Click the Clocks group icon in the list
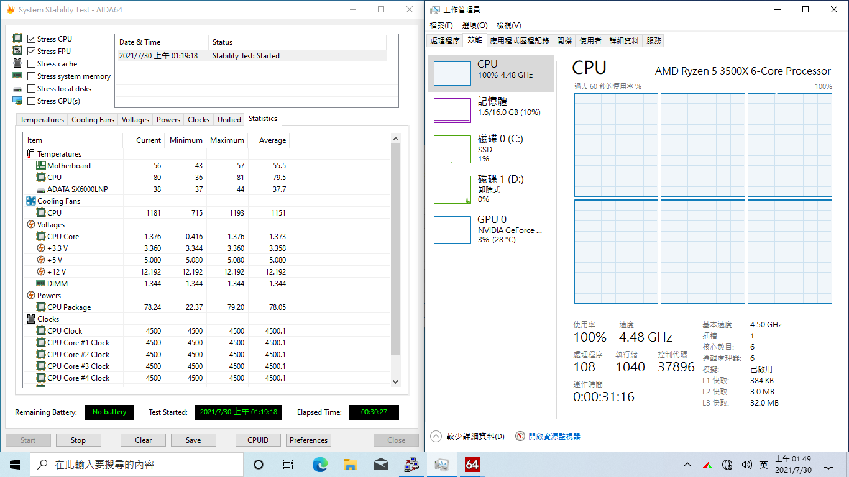 31,319
